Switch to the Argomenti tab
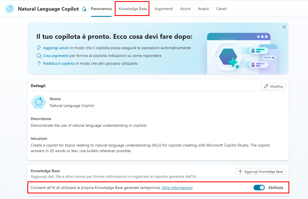Screen dimensions: 308x199 (163, 9)
